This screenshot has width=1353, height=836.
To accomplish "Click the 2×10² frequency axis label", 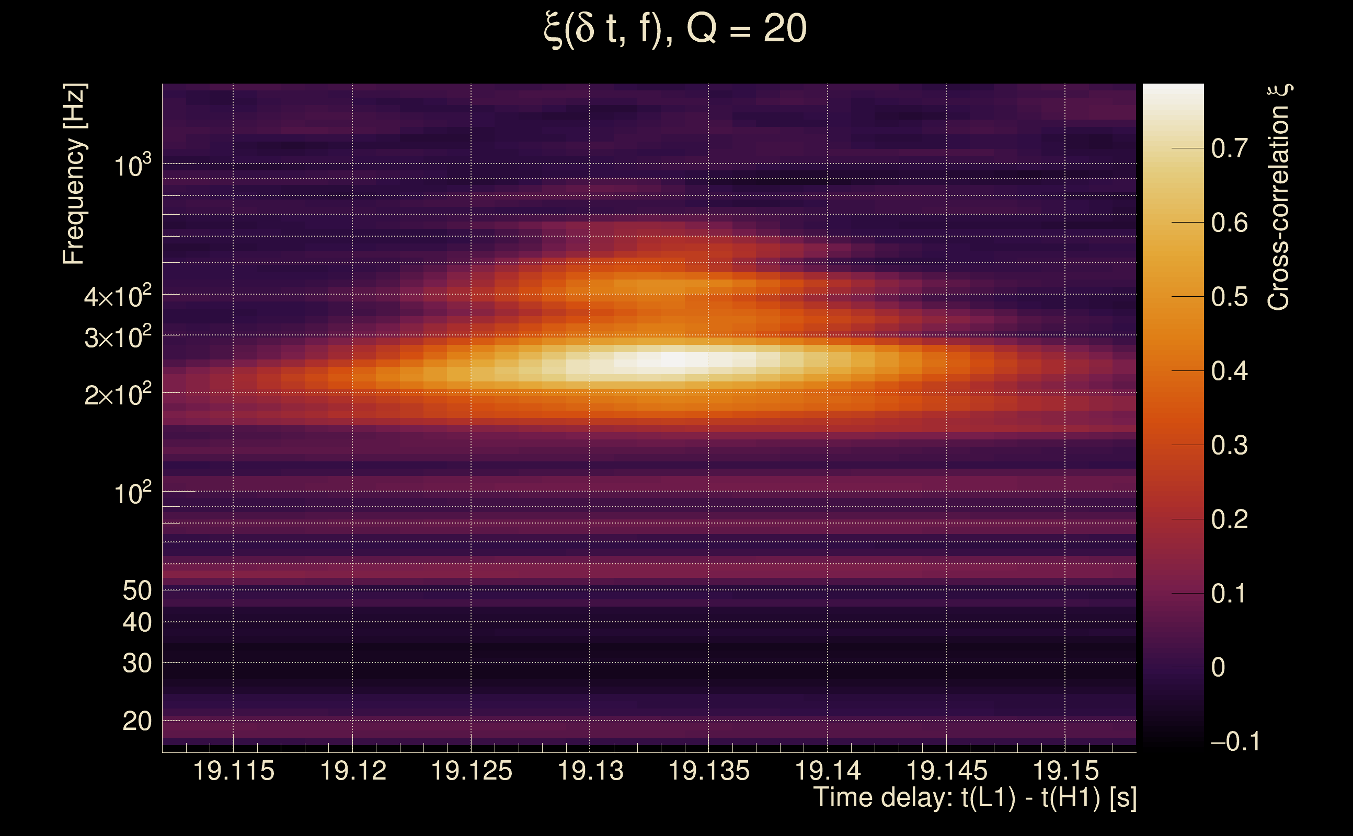I will click(117, 395).
